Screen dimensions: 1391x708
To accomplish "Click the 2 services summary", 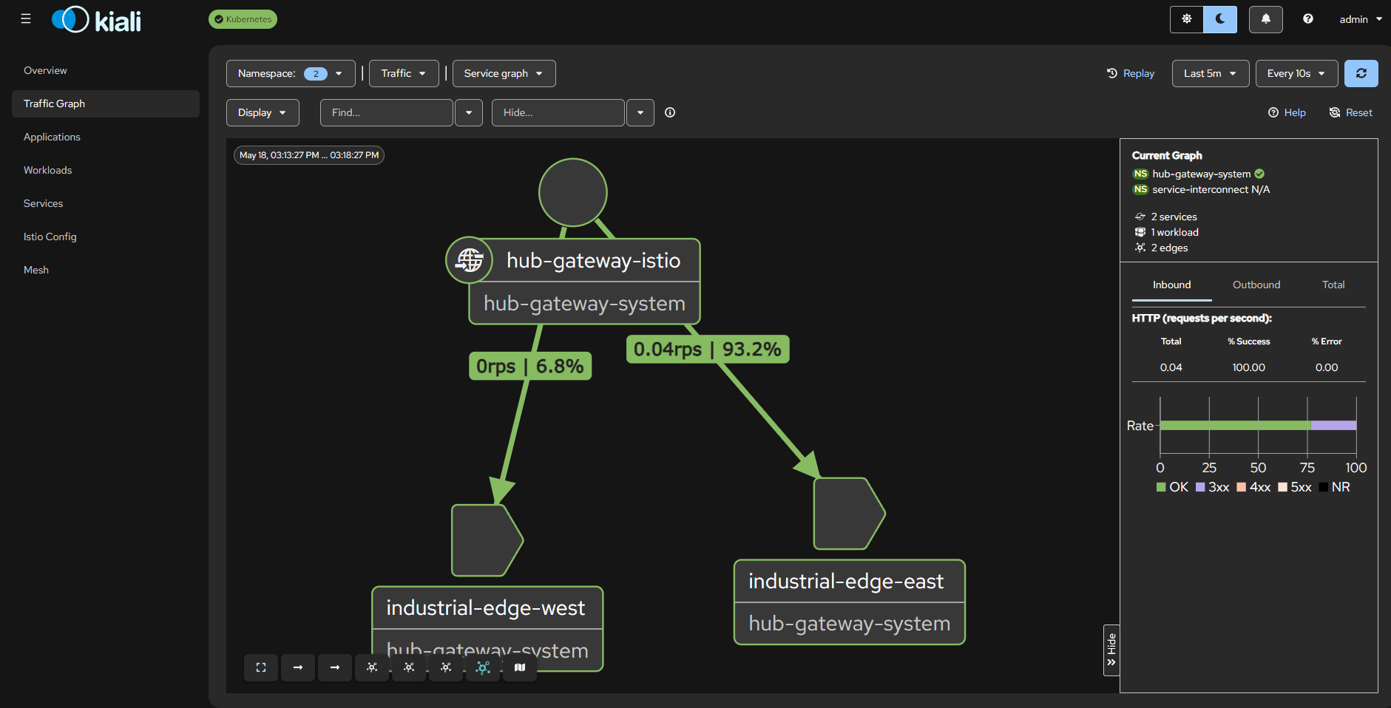I will click(x=1166, y=217).
